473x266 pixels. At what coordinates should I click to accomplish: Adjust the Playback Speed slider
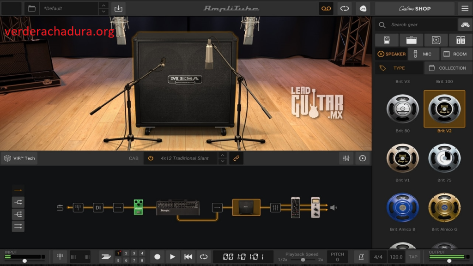pyautogui.click(x=303, y=260)
